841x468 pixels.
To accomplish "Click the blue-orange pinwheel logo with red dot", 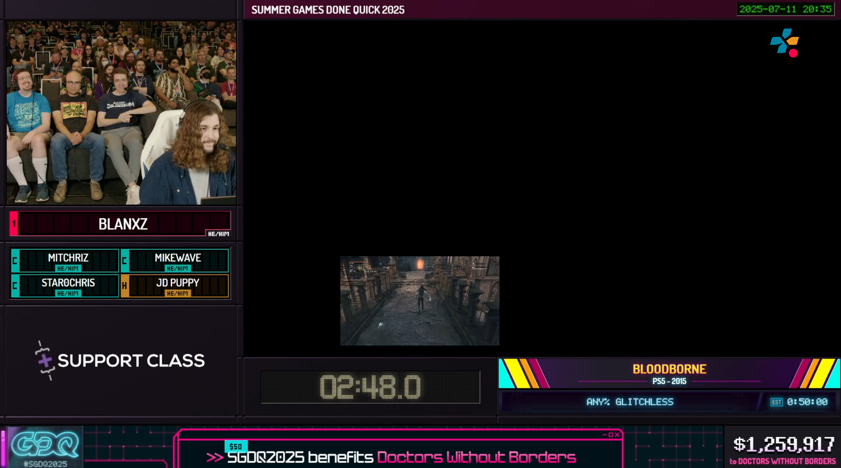I will pos(784,43).
